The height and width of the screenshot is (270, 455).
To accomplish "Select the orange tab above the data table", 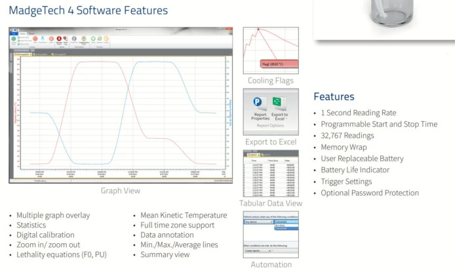I will (x=253, y=155).
